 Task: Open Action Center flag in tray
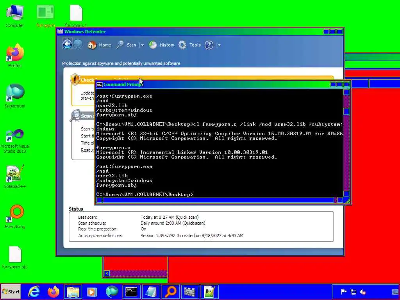[x=344, y=291]
